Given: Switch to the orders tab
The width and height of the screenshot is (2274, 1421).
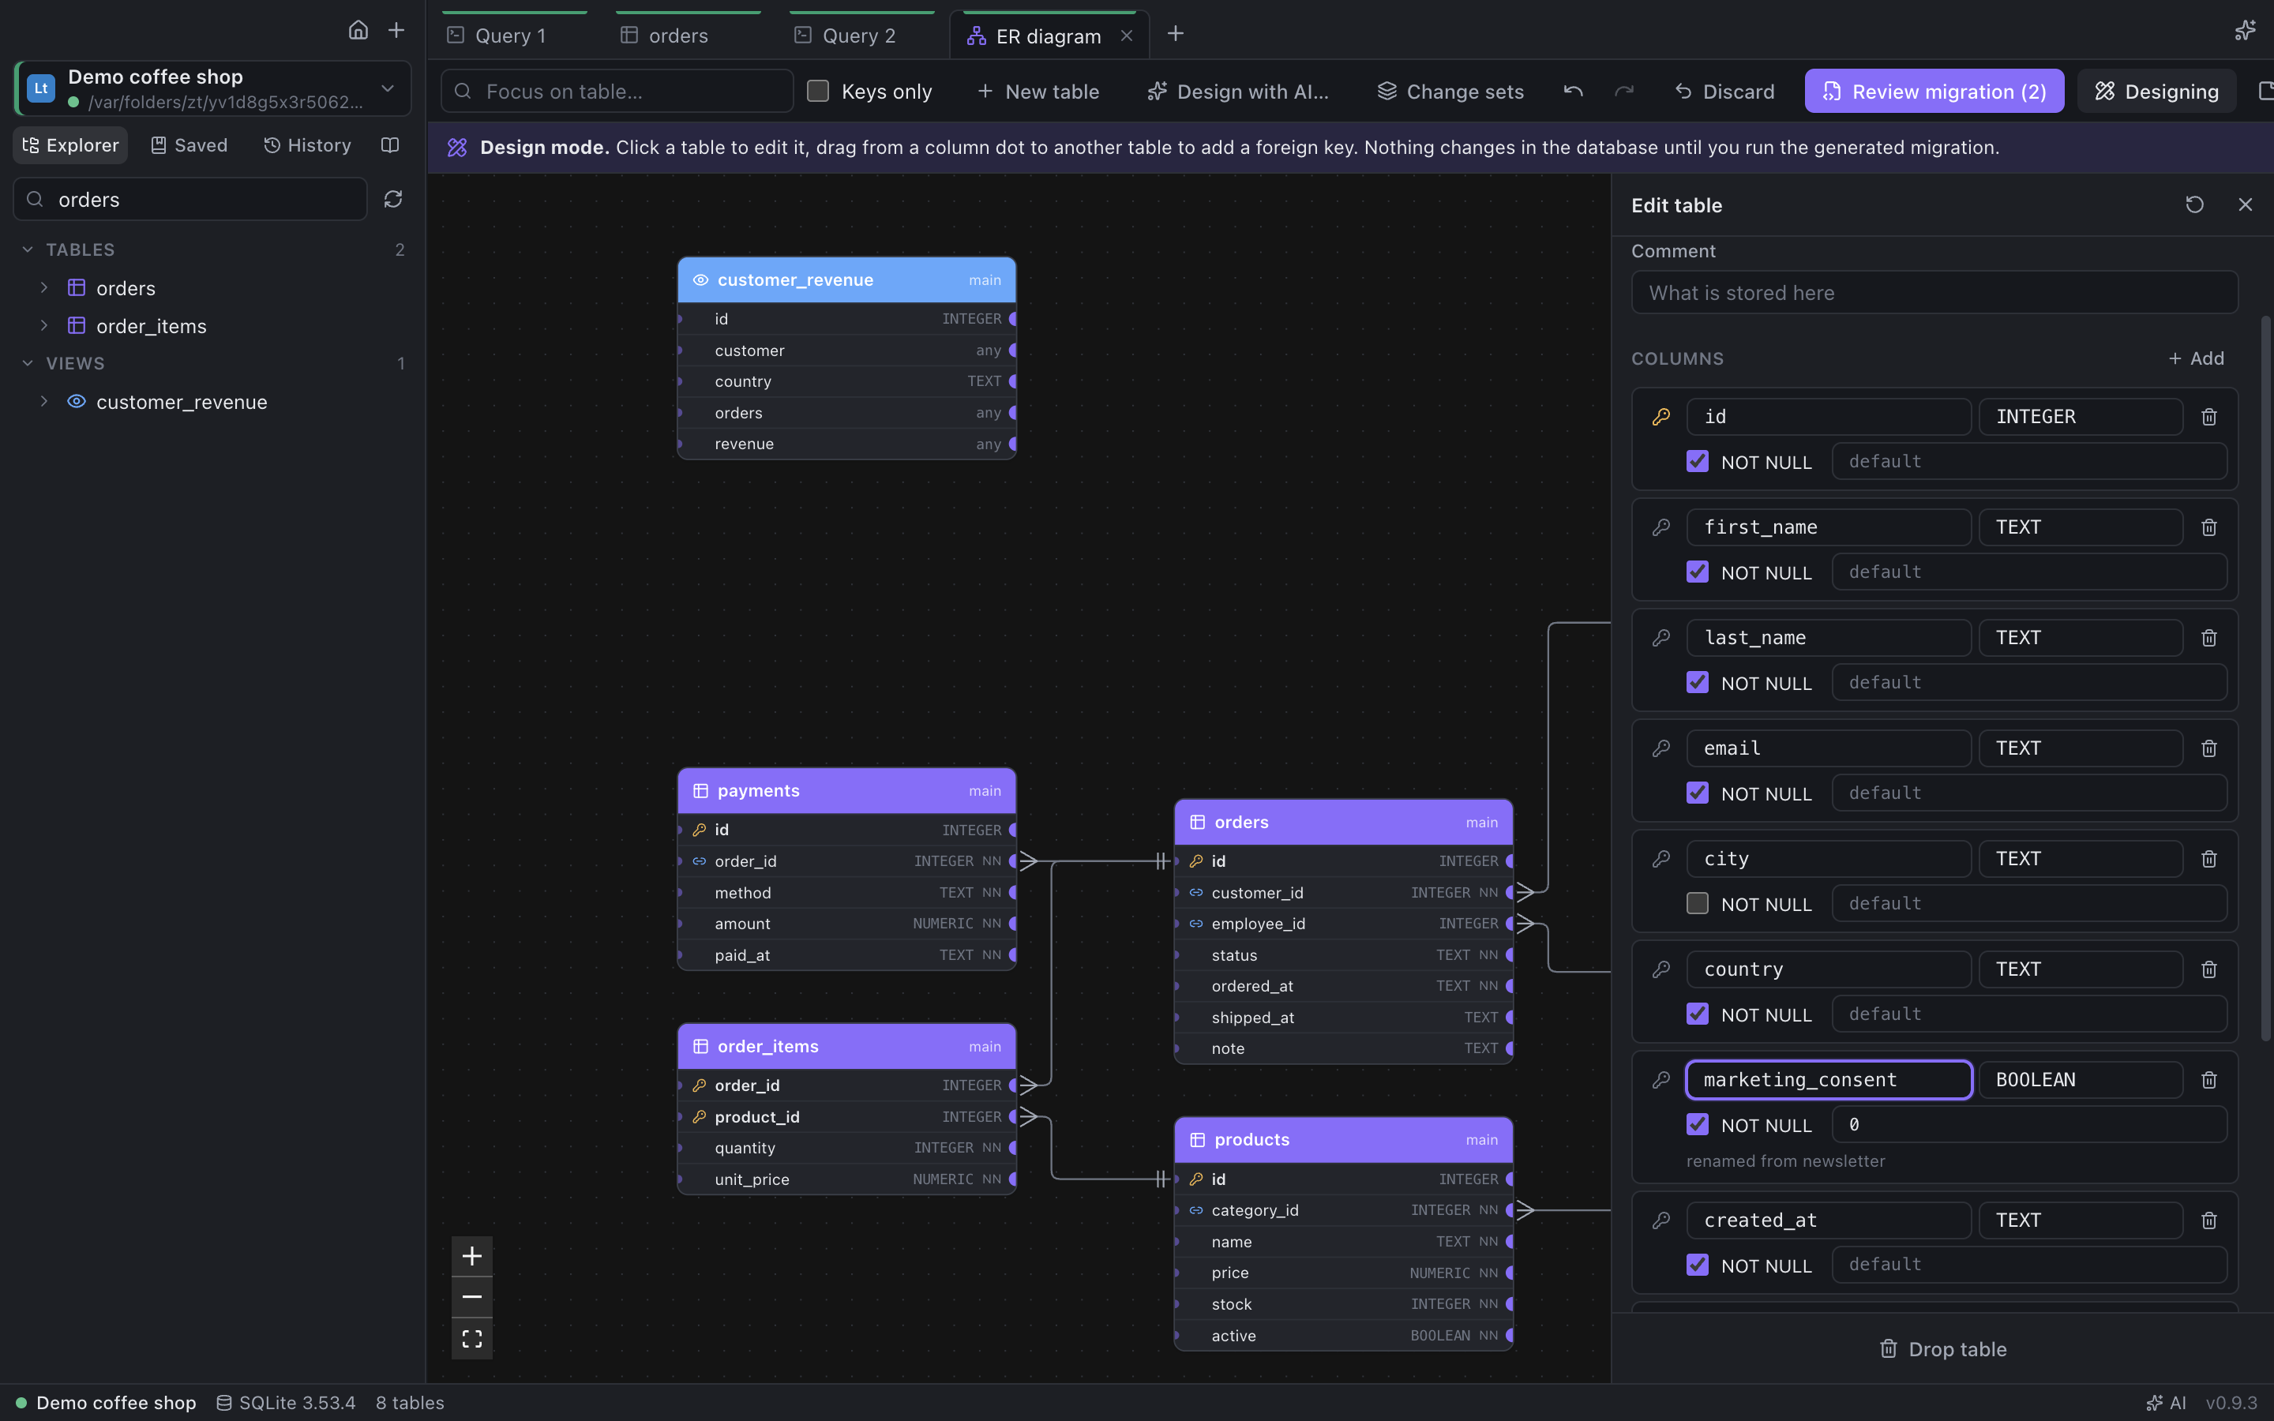Looking at the screenshot, I should pos(677,36).
